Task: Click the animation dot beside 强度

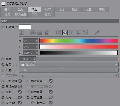Action: (x=3, y=59)
